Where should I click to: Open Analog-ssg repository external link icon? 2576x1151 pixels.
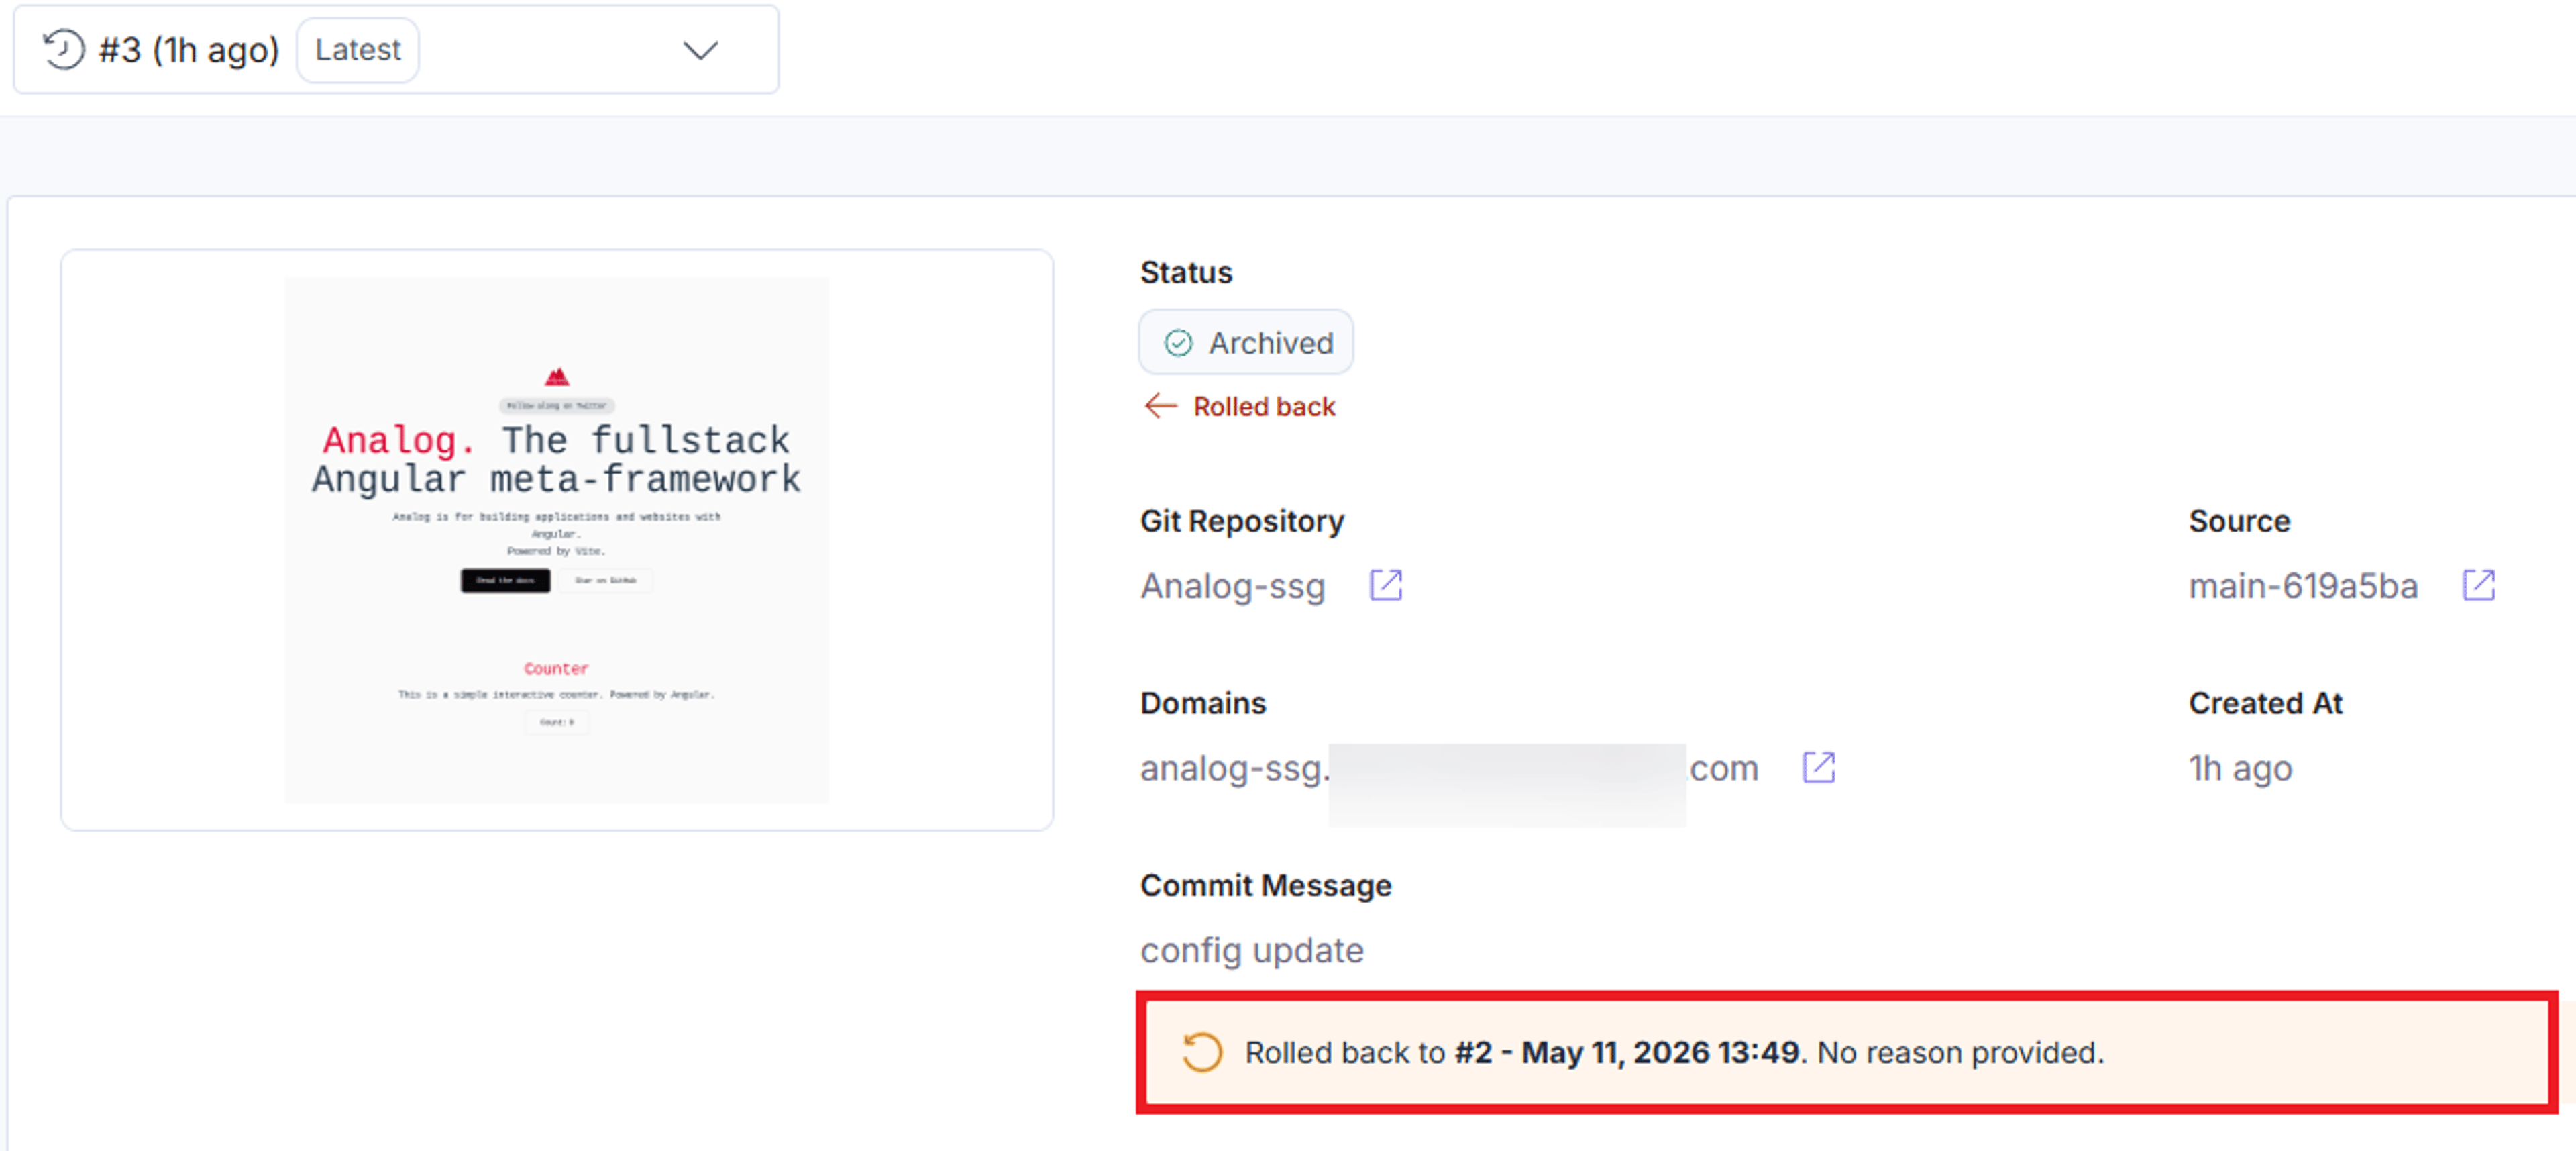click(1385, 585)
